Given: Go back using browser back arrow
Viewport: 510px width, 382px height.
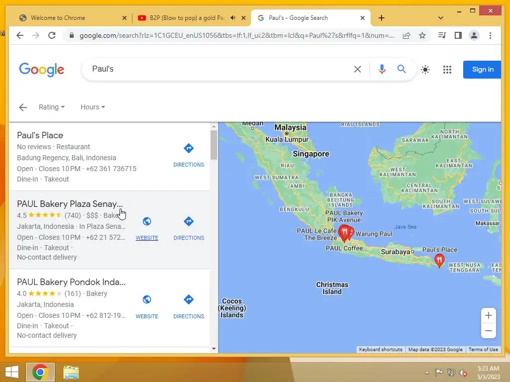Looking at the screenshot, I should pos(20,35).
